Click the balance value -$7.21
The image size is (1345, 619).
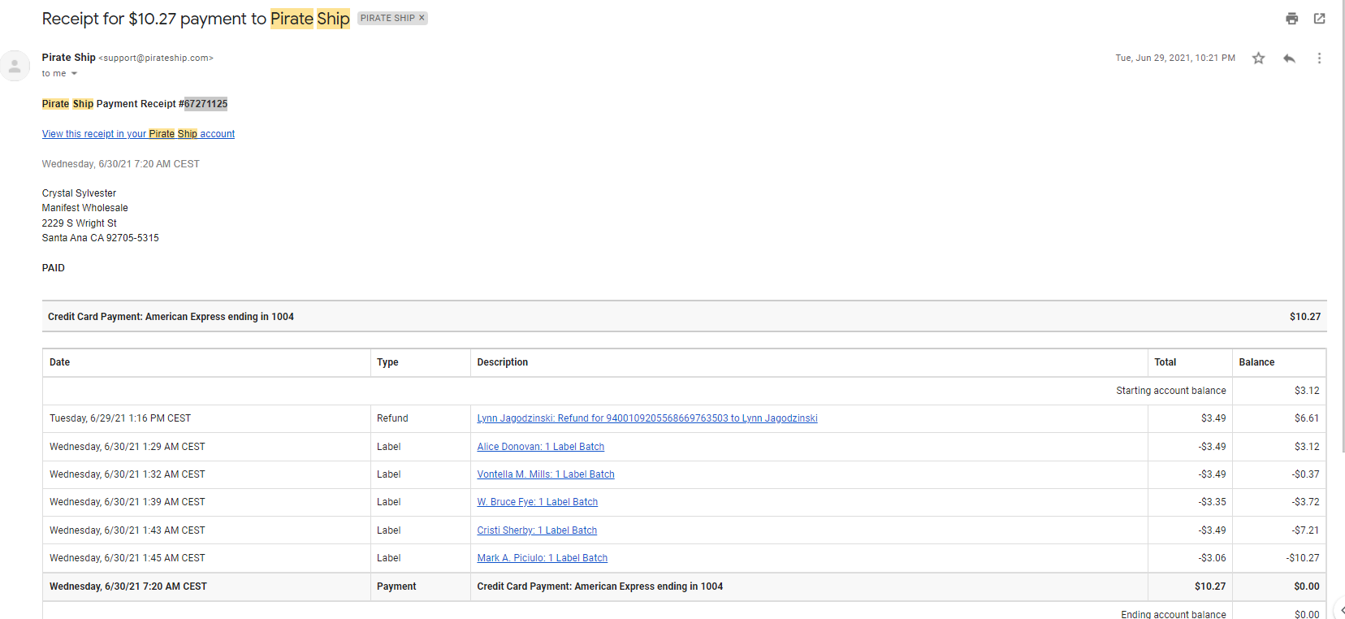click(x=1305, y=530)
